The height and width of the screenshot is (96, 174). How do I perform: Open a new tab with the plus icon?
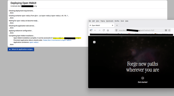click(117, 25)
